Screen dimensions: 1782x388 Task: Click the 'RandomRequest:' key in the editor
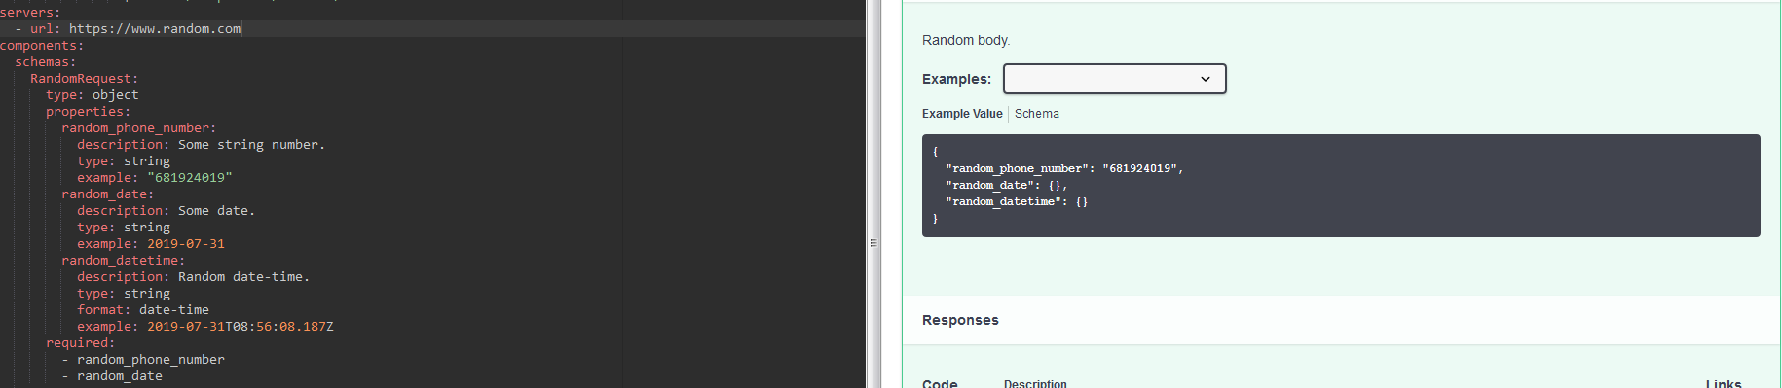point(84,79)
